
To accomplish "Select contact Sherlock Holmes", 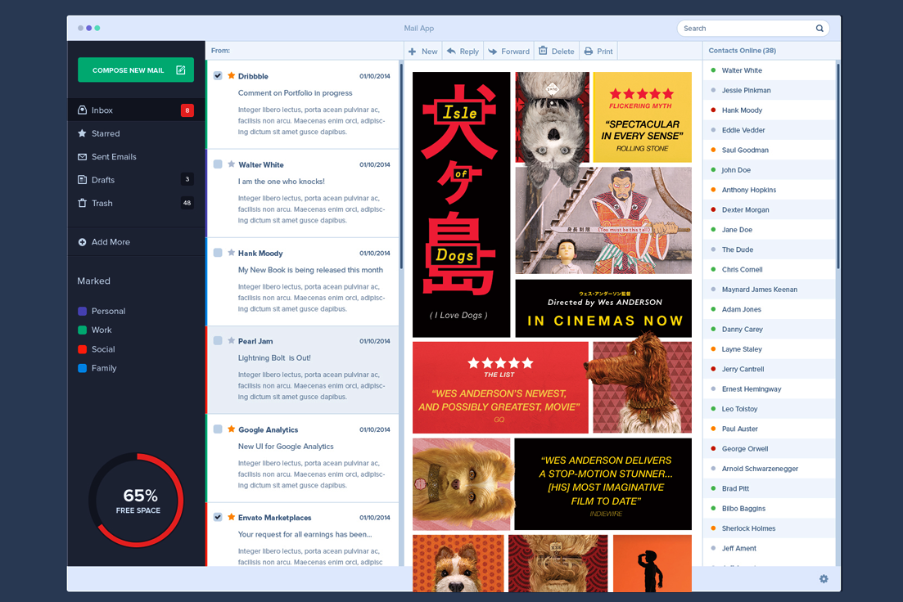I will pyautogui.click(x=769, y=528).
